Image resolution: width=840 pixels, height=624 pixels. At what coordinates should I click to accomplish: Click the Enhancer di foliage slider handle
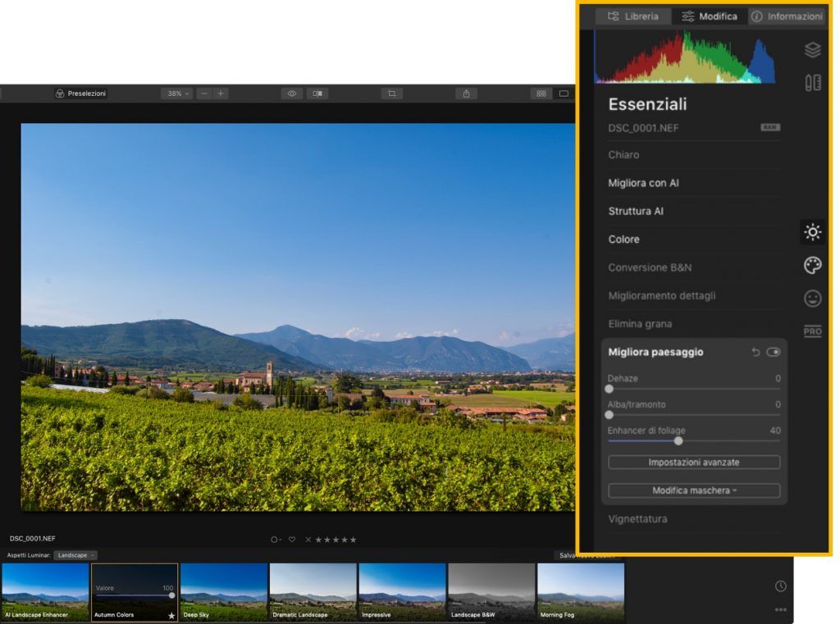point(678,441)
